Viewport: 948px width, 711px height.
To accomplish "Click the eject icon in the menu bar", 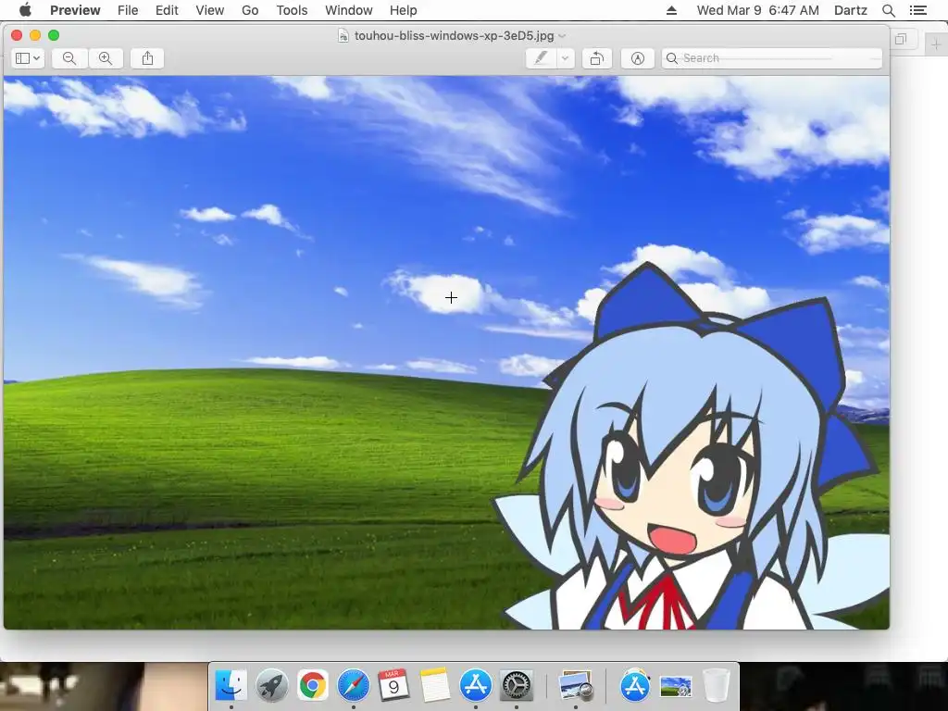I will point(671,10).
